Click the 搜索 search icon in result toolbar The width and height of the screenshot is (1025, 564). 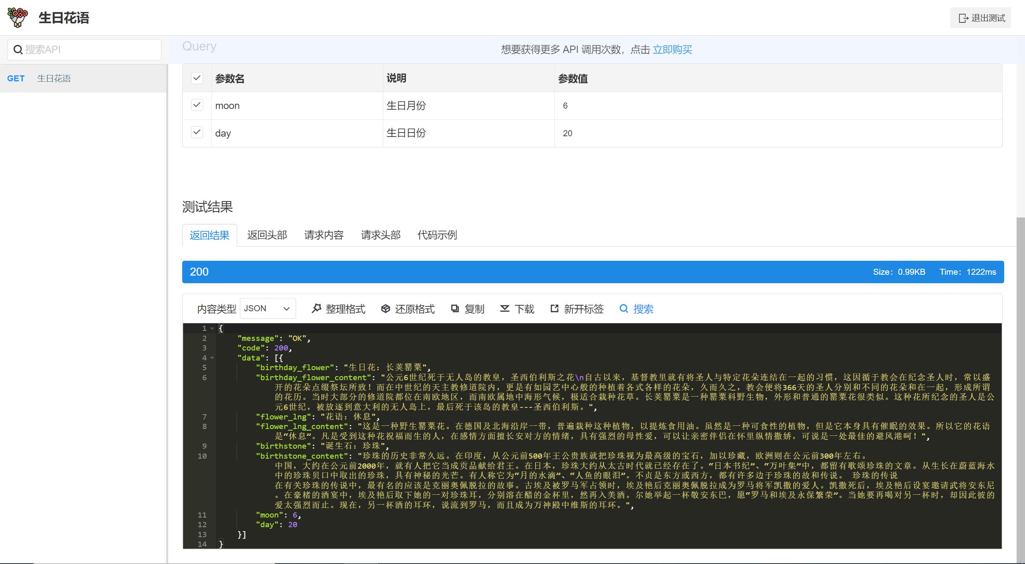(624, 309)
